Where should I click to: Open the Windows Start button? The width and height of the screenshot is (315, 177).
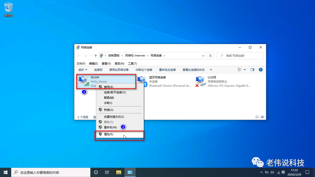[x=5, y=172]
